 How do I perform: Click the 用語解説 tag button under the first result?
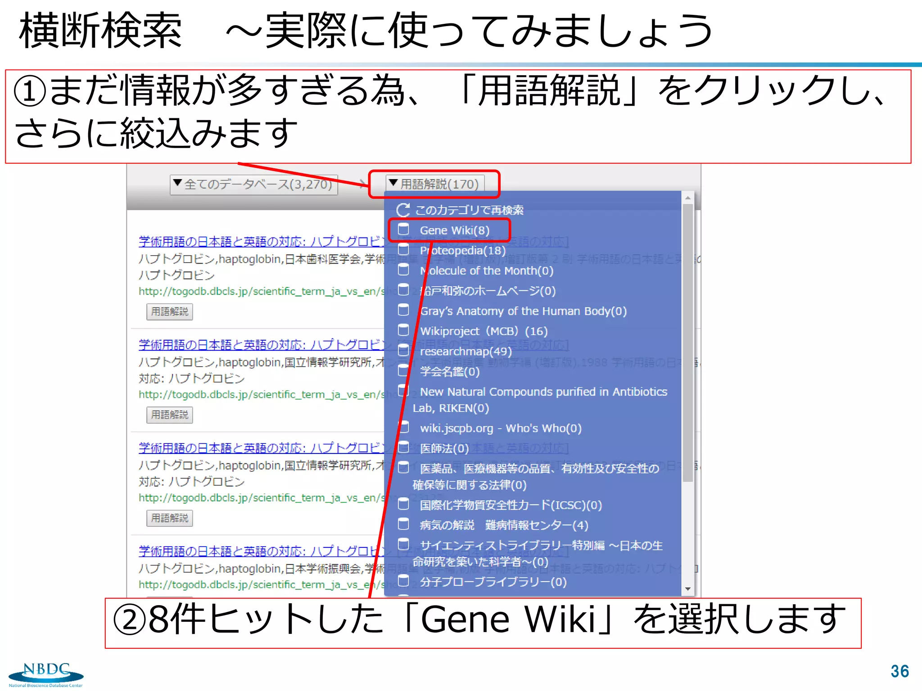tap(169, 312)
